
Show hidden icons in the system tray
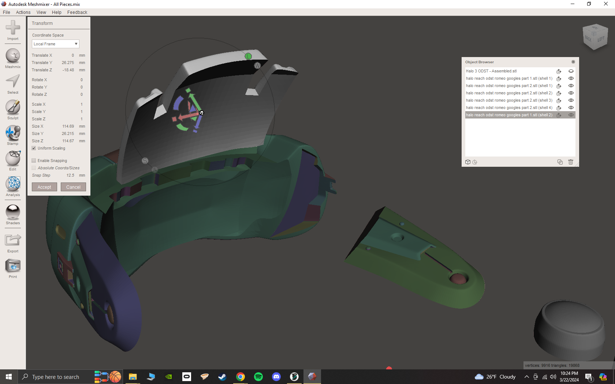pos(526,377)
